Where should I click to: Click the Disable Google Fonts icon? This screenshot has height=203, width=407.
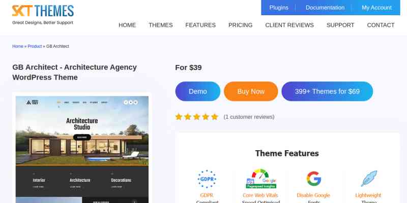click(313, 179)
